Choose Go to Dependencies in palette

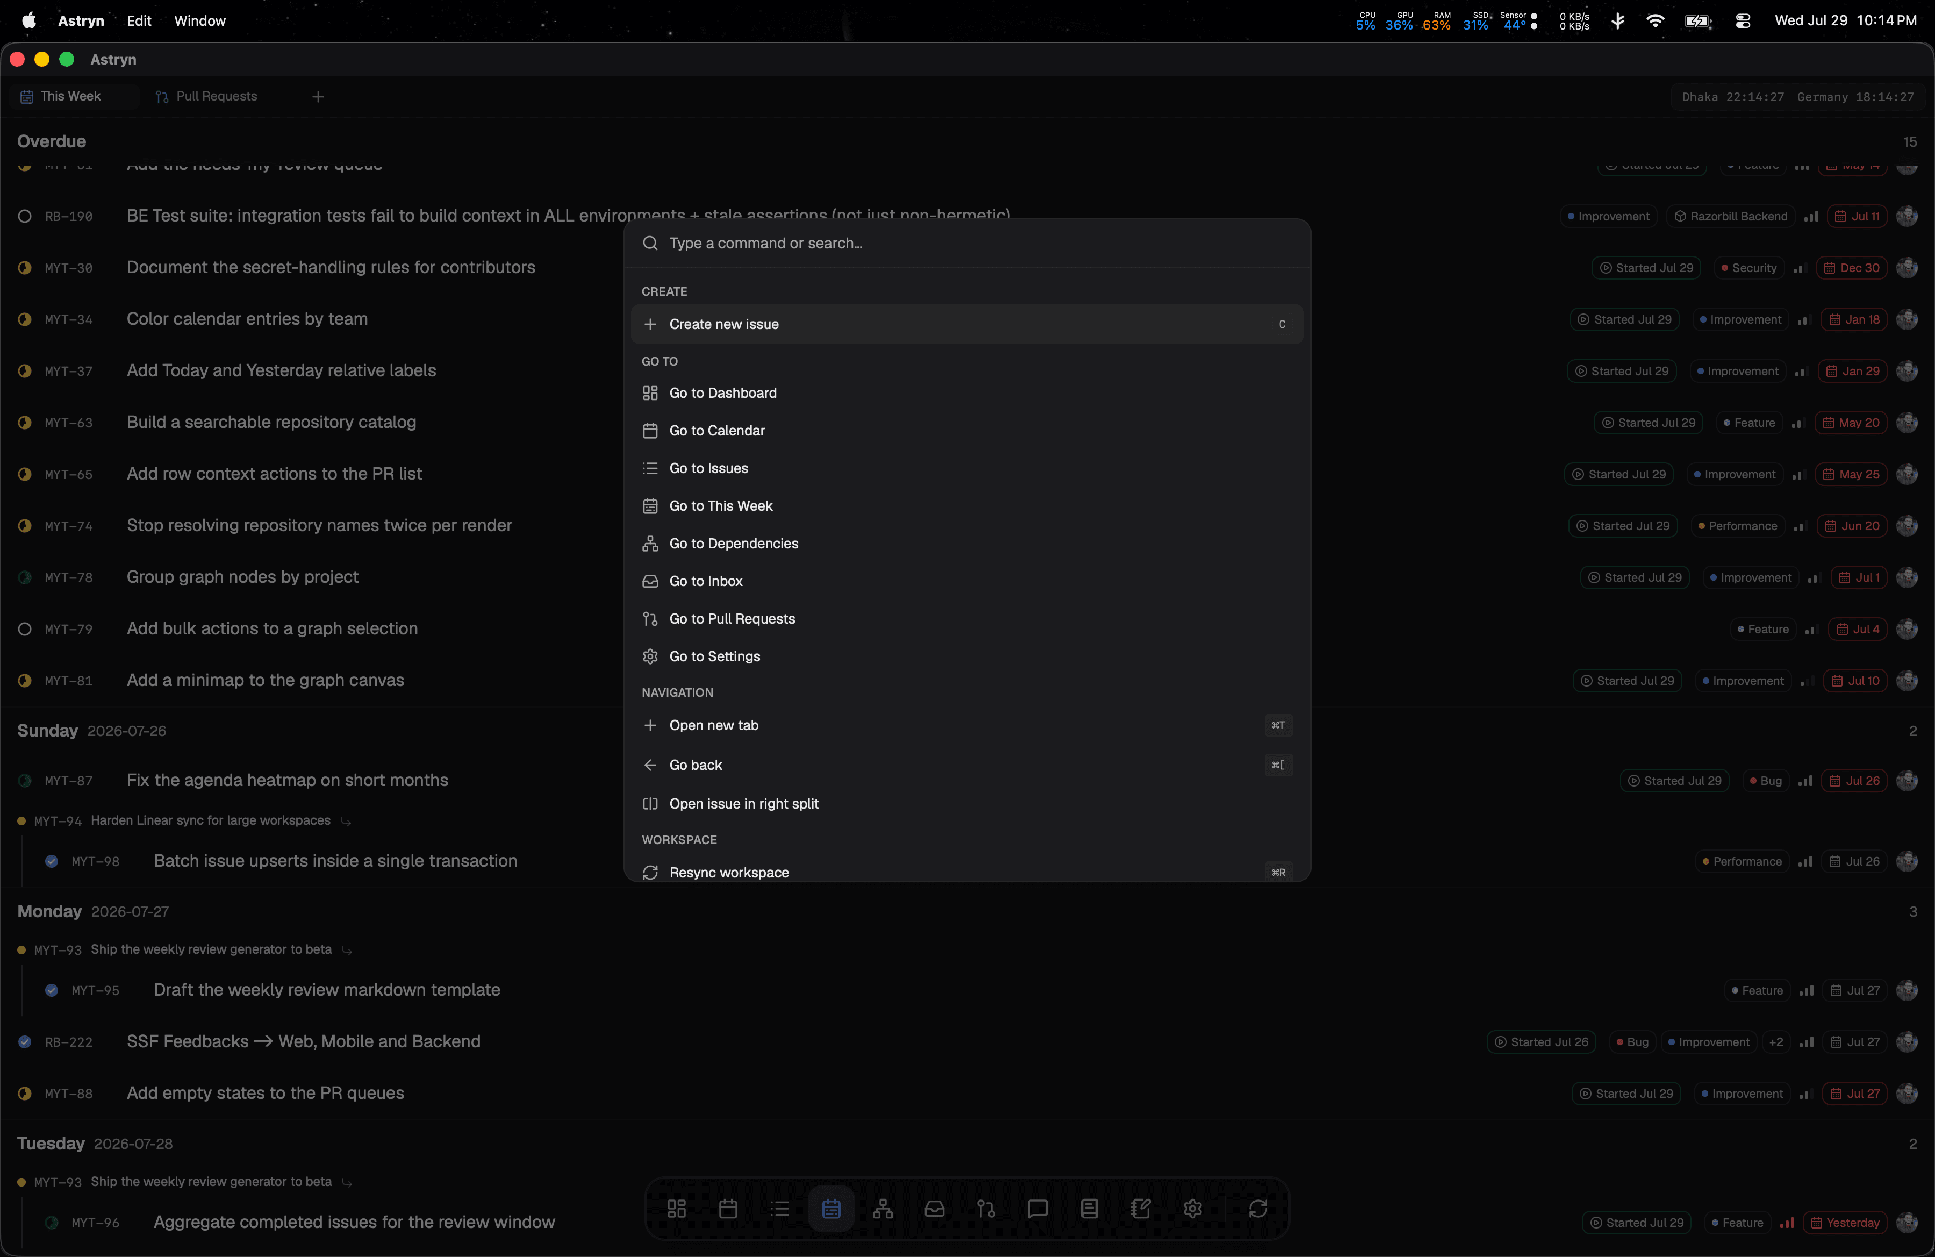click(x=966, y=544)
